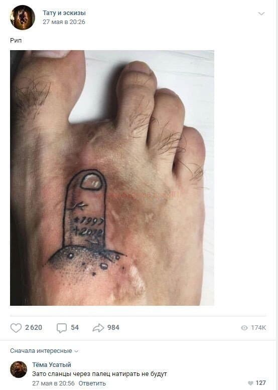Click the 54 comments count
Screen dimensions: 278x390
(75, 327)
